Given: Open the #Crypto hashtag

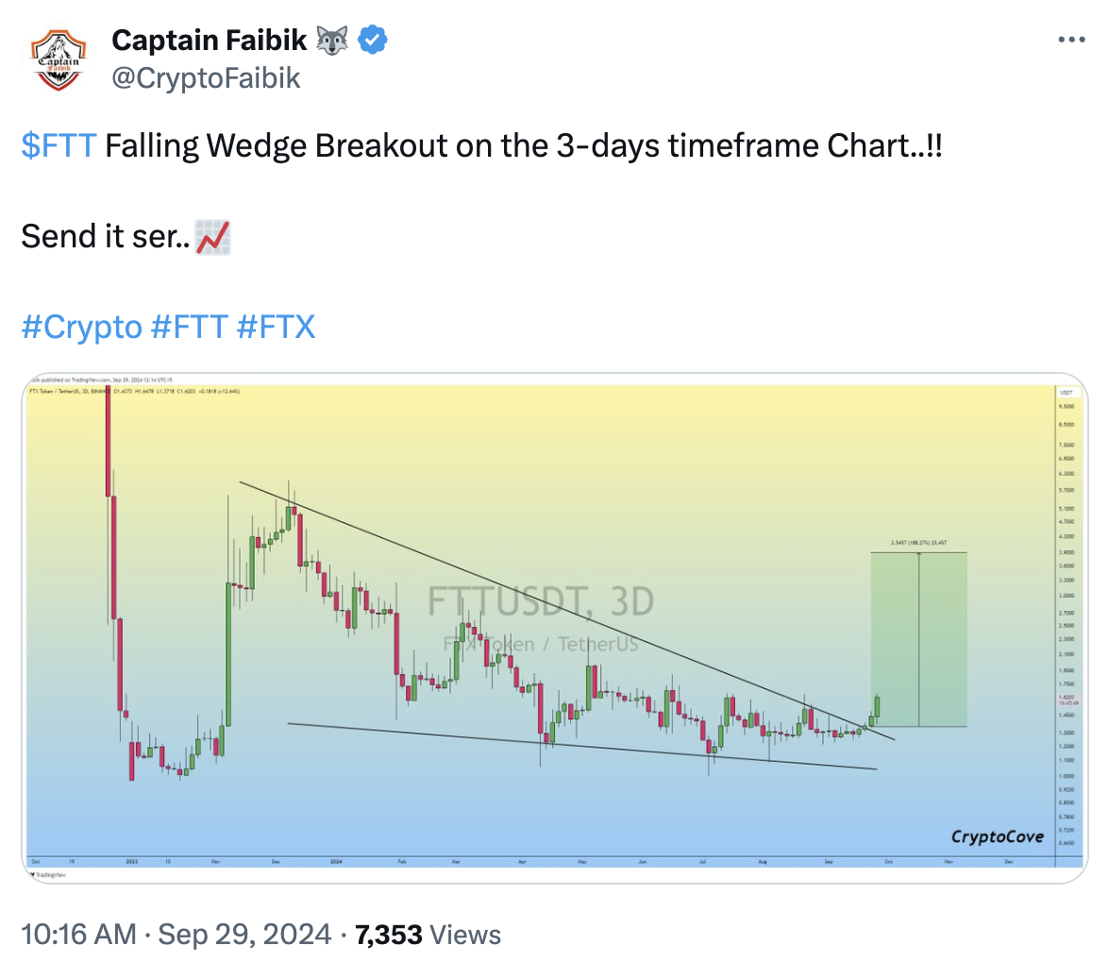Looking at the screenshot, I should click(80, 327).
